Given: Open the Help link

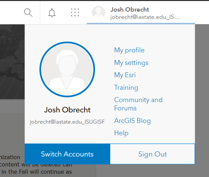Looking at the screenshot, I should 121,133.
